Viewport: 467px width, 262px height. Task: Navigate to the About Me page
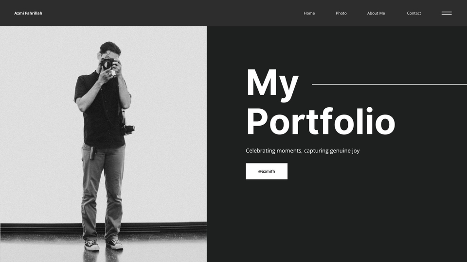click(376, 13)
